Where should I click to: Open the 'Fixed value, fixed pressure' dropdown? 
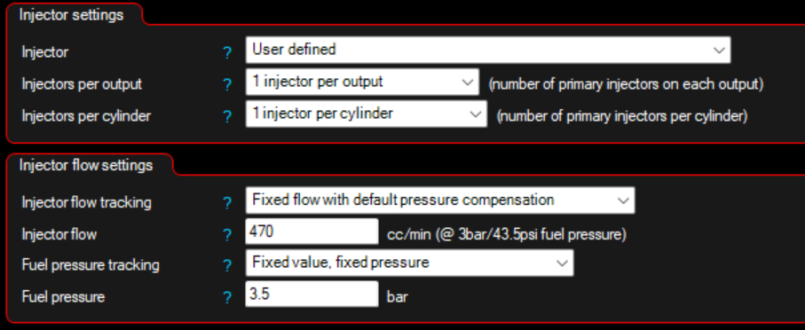tap(409, 263)
